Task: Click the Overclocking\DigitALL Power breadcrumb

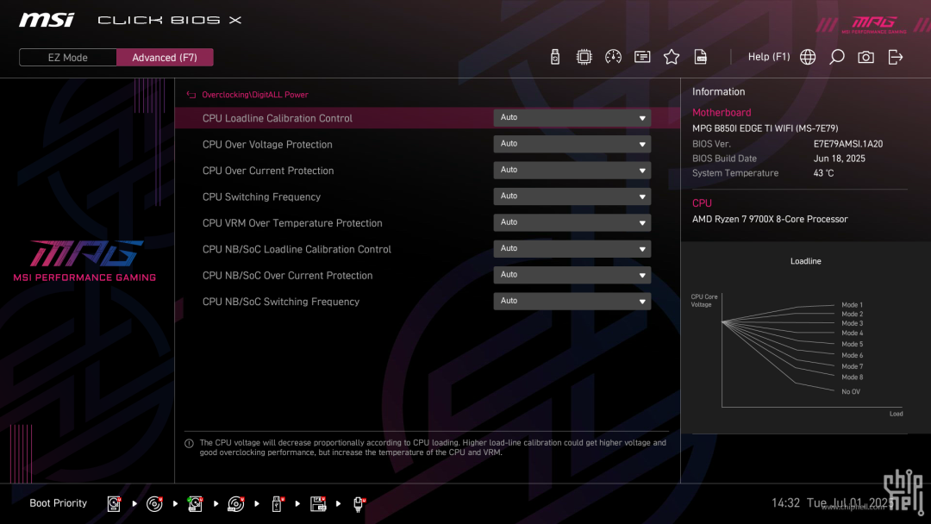Action: (x=254, y=95)
